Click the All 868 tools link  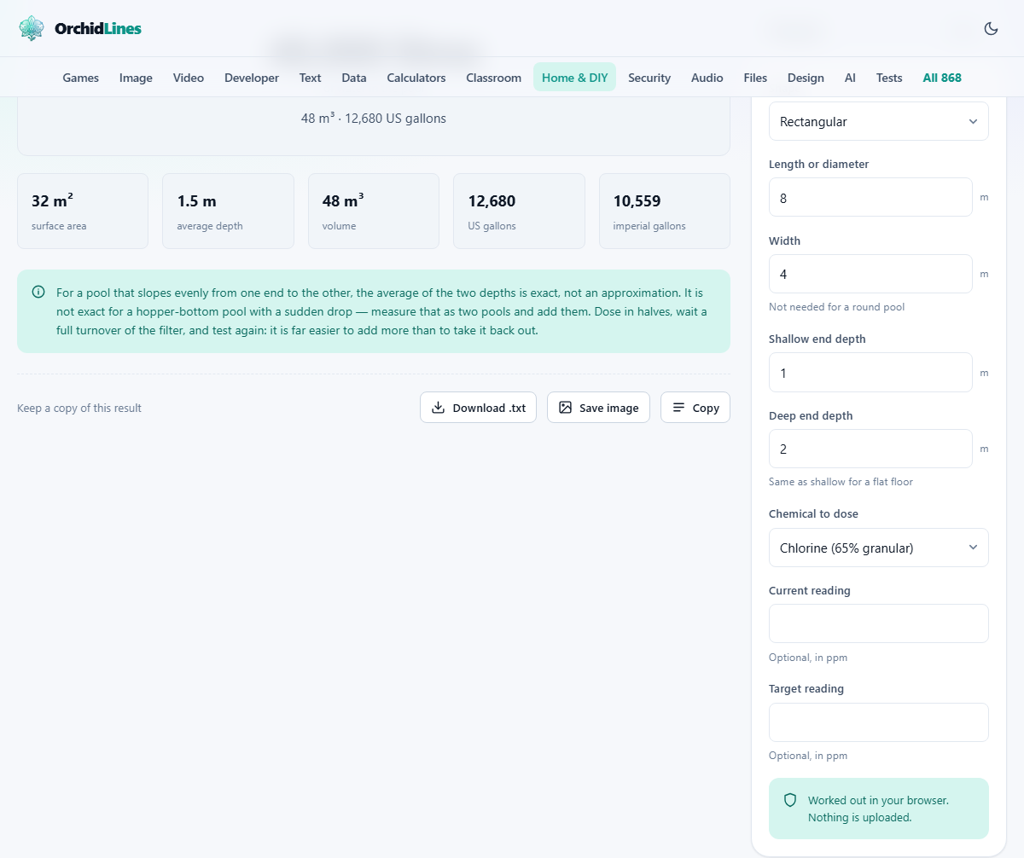click(942, 78)
